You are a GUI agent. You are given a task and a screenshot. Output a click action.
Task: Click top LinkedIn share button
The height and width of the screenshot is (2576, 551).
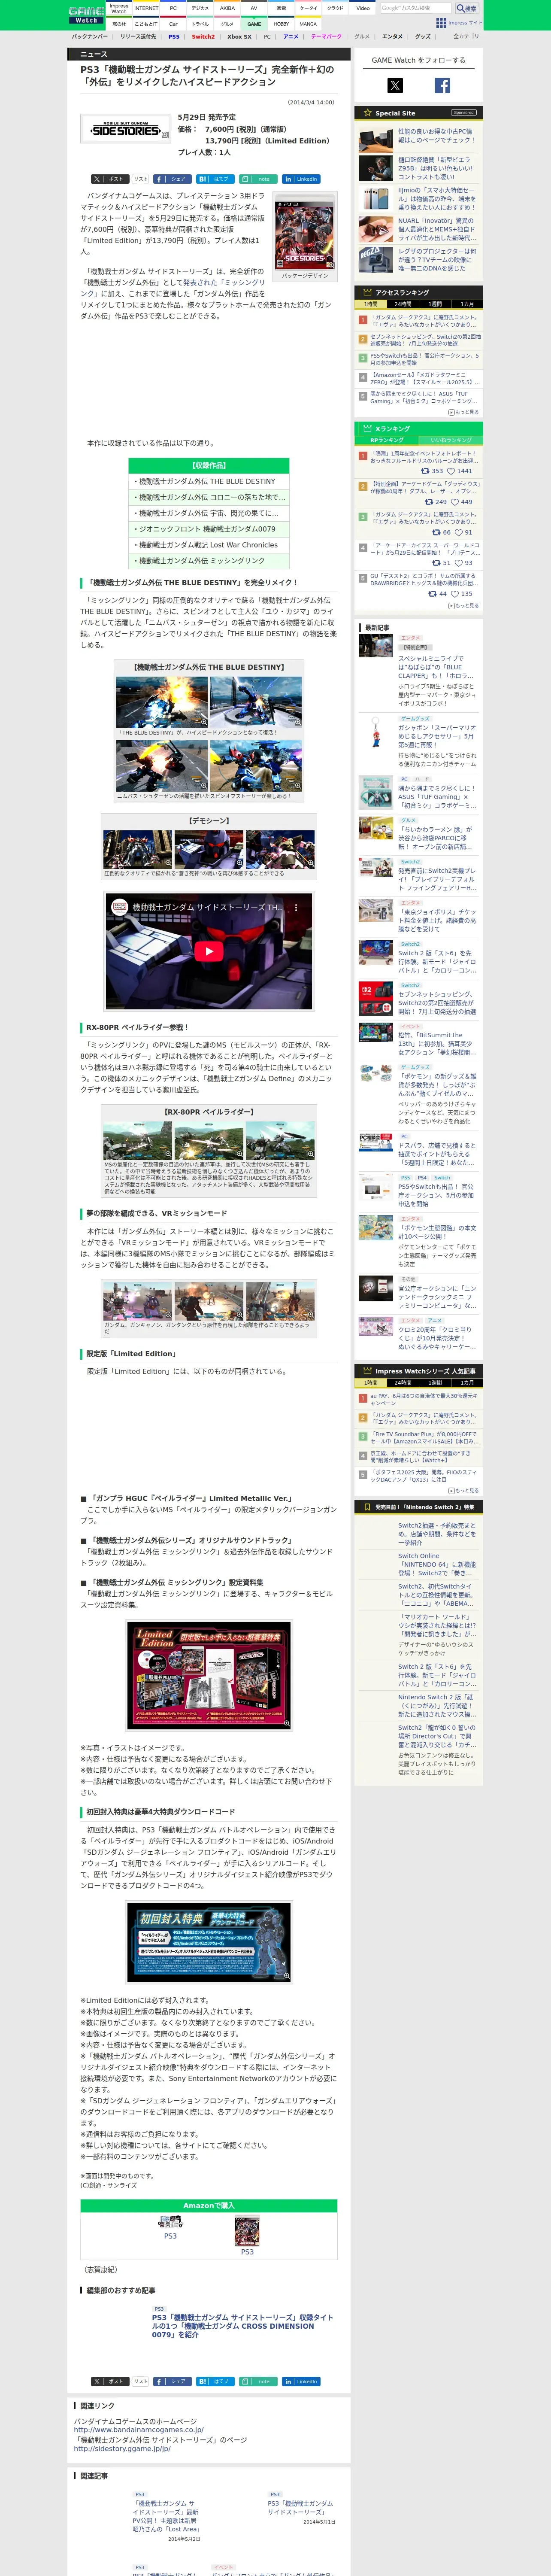(301, 179)
